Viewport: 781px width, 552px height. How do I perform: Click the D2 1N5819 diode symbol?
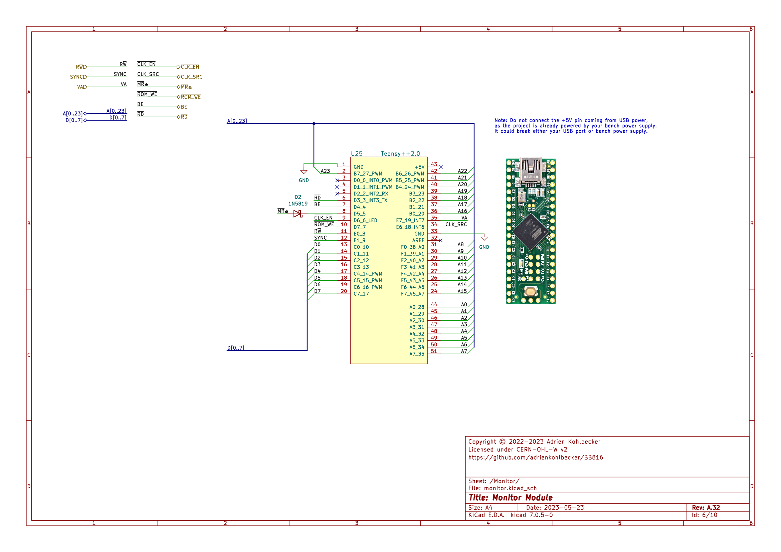point(298,214)
